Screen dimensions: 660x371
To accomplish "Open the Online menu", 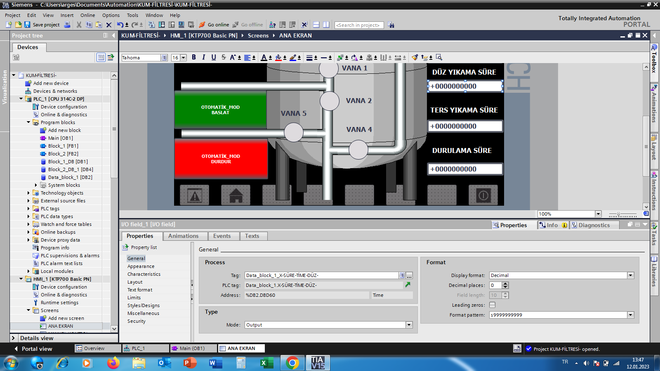I will pos(87,15).
